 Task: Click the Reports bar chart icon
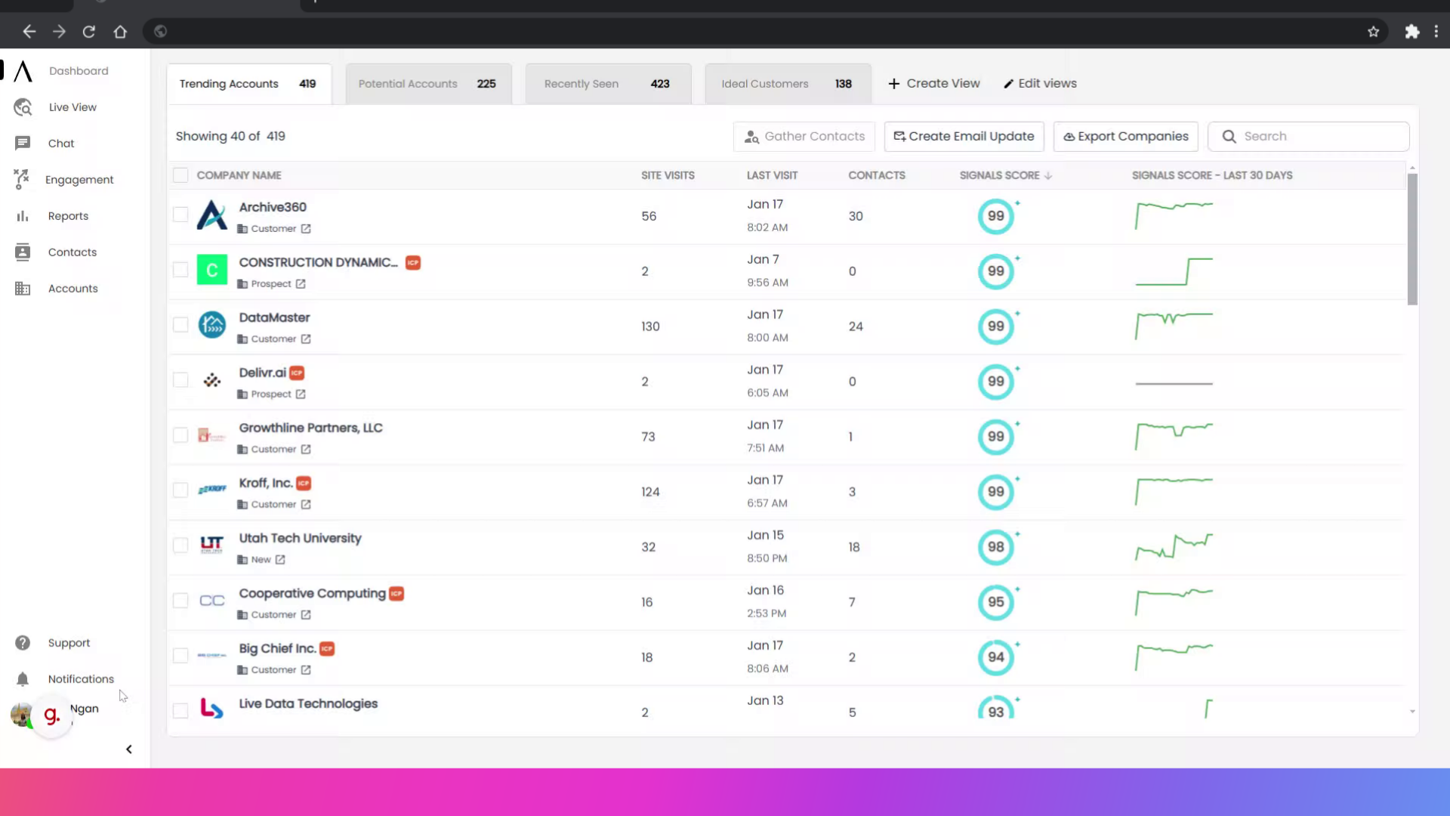coord(23,216)
